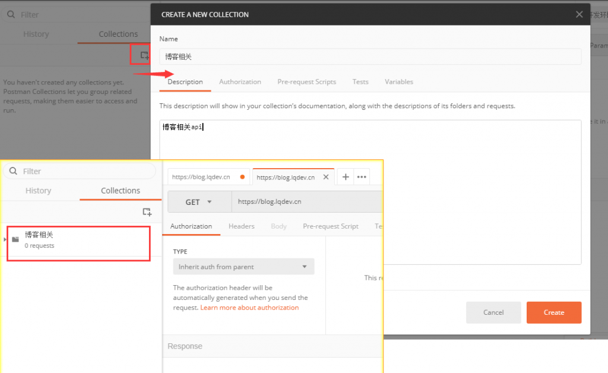Click the Create button
Viewport: 608px width, 373px height.
tap(554, 312)
